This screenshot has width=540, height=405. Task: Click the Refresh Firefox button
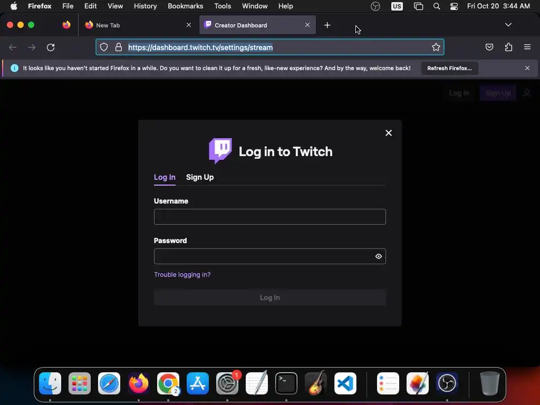[x=449, y=68]
